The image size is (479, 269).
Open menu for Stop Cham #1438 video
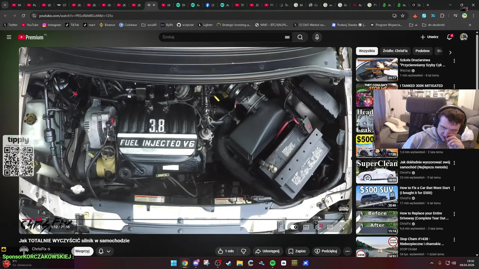pyautogui.click(x=454, y=239)
